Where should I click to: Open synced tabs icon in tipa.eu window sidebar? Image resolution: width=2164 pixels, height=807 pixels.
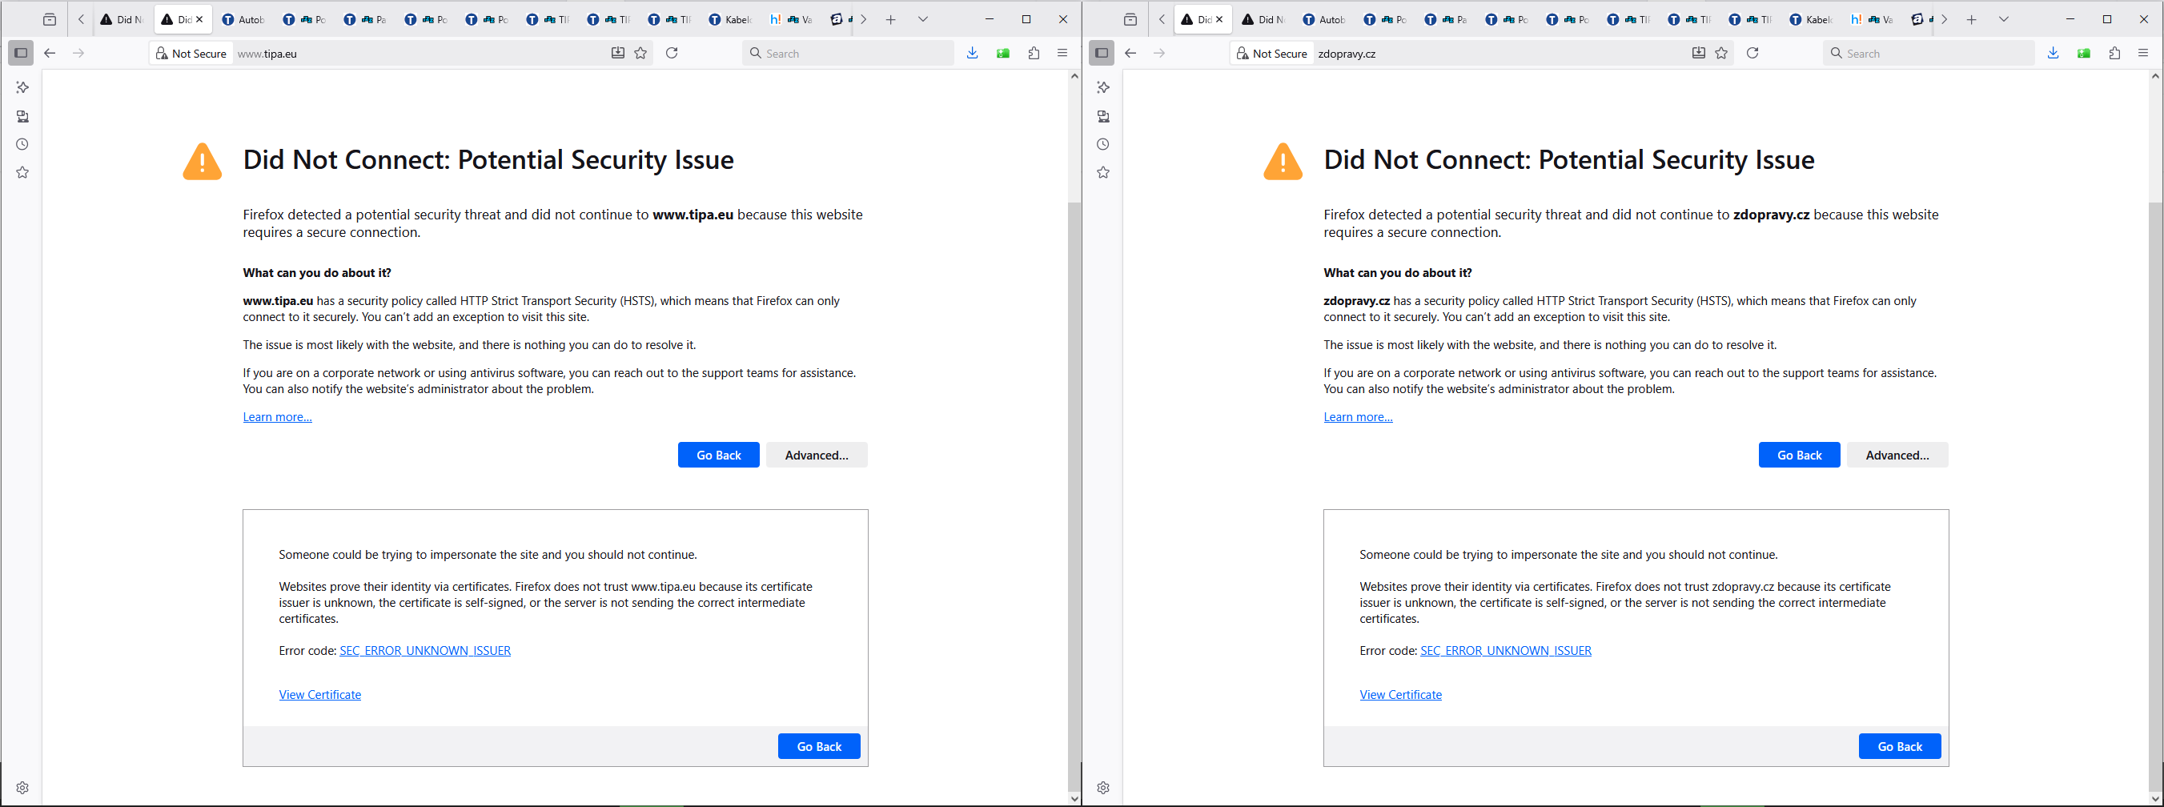[22, 116]
